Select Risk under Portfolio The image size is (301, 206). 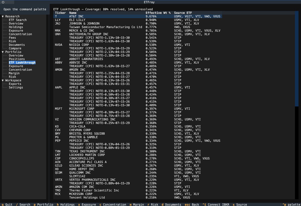pyautogui.click(x=12, y=77)
